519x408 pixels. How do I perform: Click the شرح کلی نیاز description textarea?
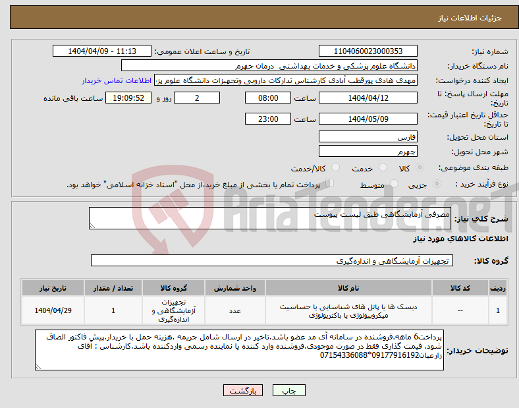click(x=270, y=218)
